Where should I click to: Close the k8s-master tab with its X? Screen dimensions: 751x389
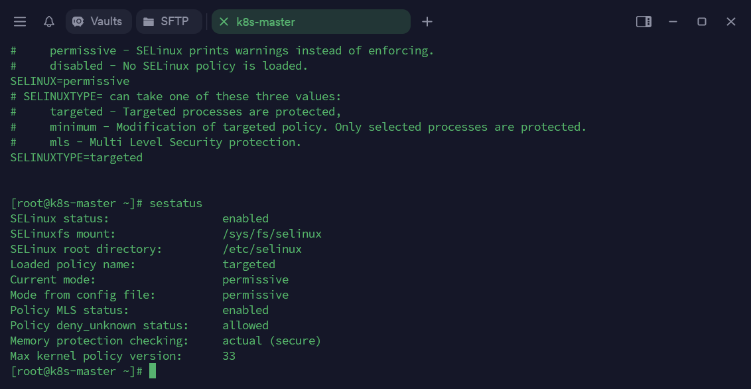coord(224,22)
